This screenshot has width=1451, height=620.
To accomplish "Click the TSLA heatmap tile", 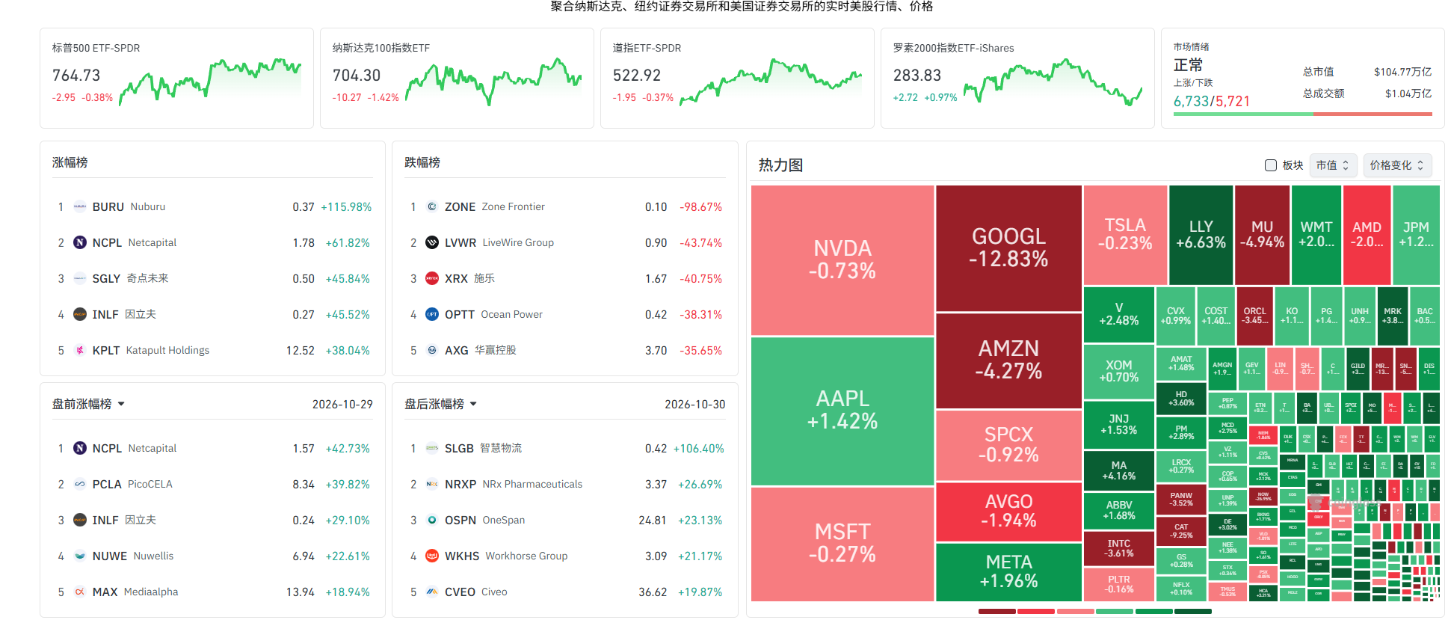I will (1125, 235).
